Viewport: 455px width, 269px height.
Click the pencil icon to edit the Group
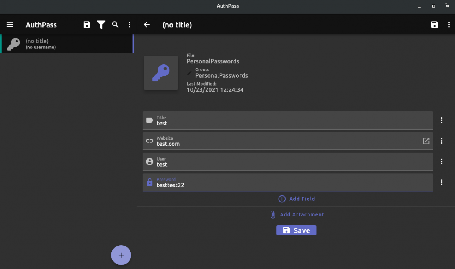click(x=190, y=72)
